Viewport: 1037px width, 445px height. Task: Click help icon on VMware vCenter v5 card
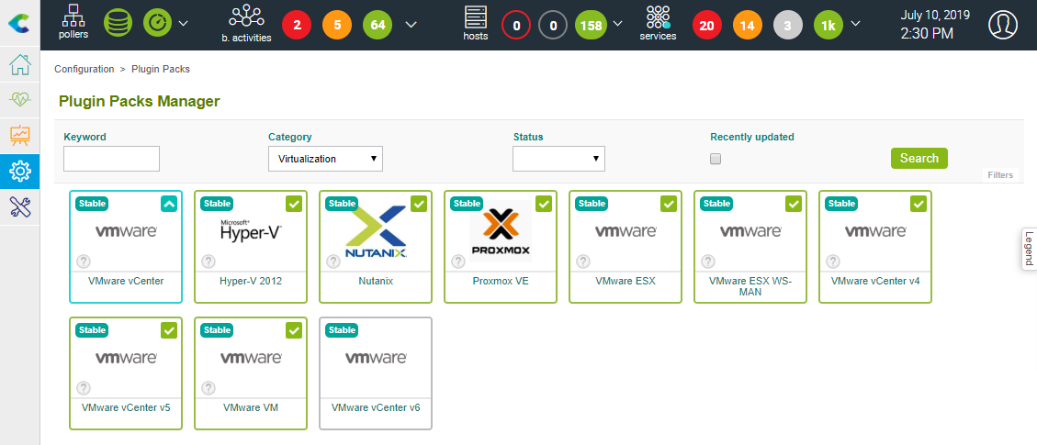[x=84, y=387]
